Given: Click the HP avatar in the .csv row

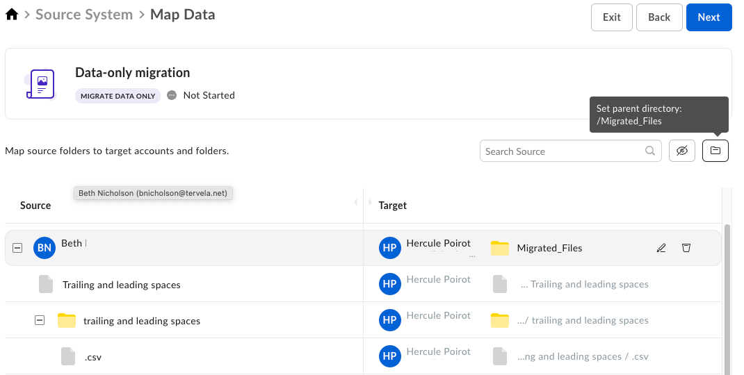Looking at the screenshot, I should pyautogui.click(x=389, y=356).
